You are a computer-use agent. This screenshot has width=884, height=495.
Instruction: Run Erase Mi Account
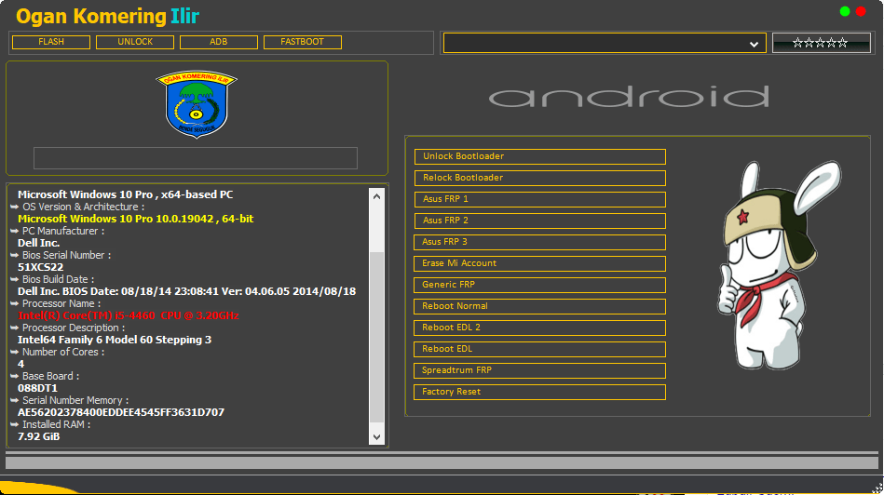tap(540, 263)
